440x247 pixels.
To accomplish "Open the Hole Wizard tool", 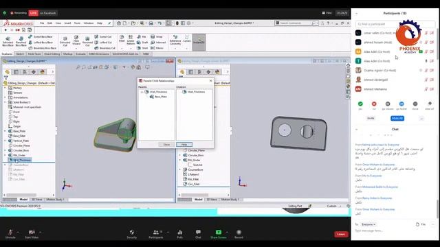I will point(76,40).
